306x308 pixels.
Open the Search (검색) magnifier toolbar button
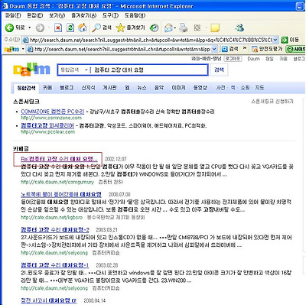(x=102, y=28)
